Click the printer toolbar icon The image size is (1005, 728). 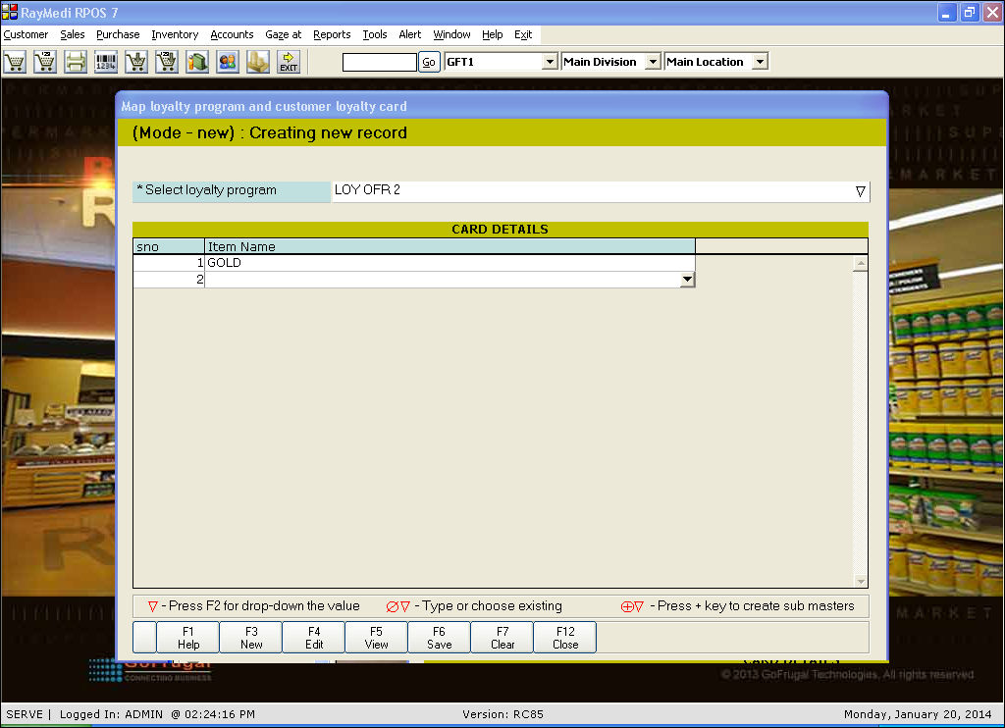coord(76,62)
